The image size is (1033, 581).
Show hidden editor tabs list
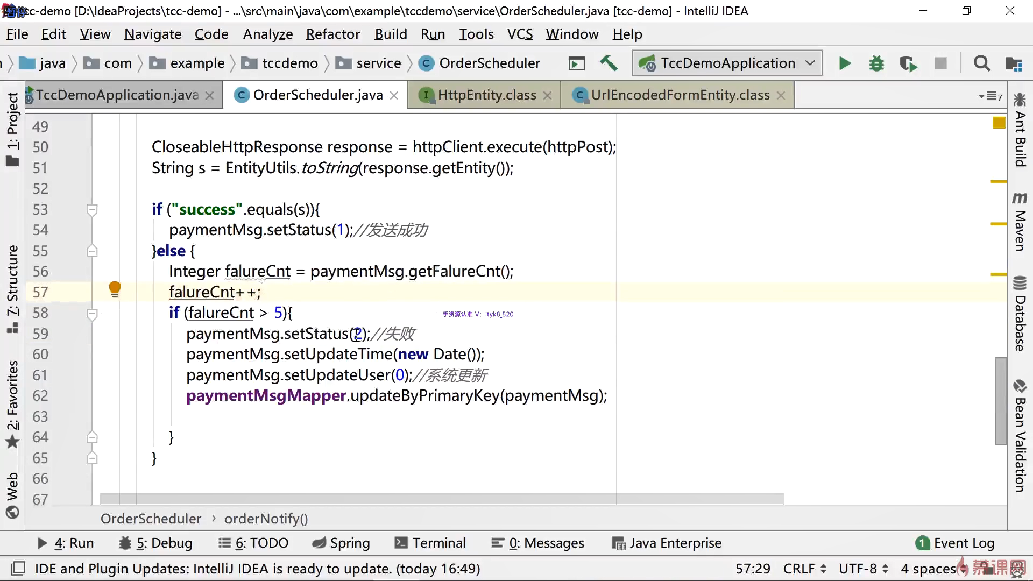pos(990,96)
